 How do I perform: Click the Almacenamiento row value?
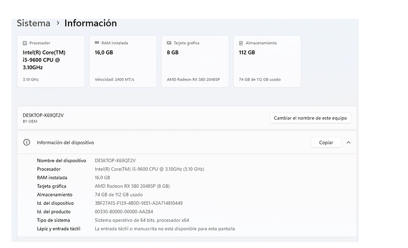[x=119, y=195]
